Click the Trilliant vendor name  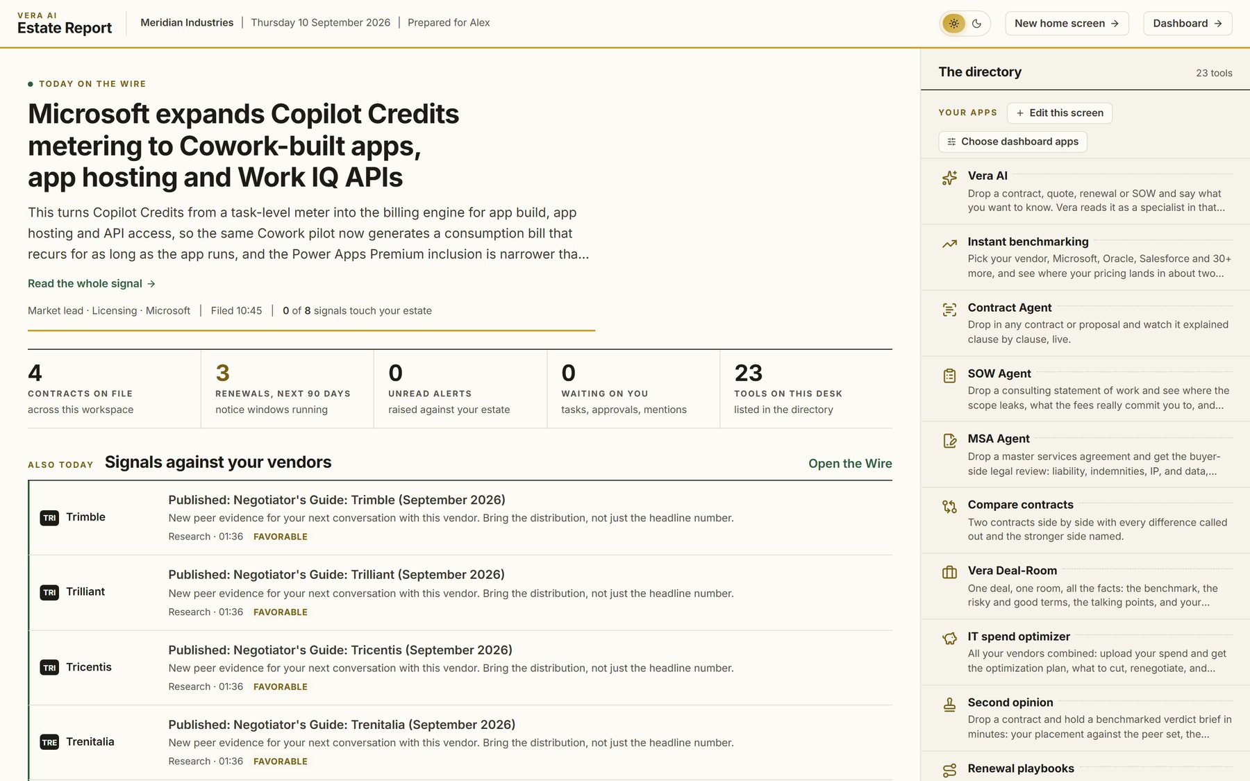point(85,591)
